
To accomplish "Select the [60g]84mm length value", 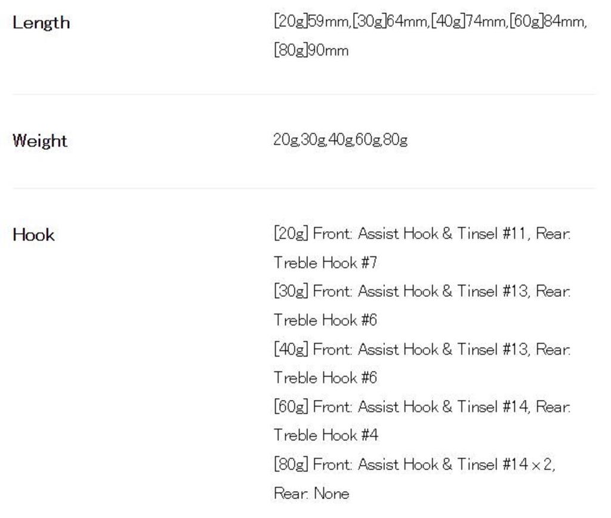I will coord(548,22).
